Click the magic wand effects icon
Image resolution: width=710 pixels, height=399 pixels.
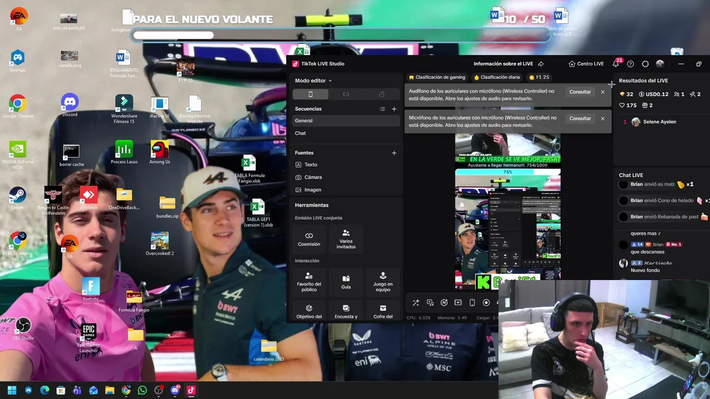pos(416,303)
